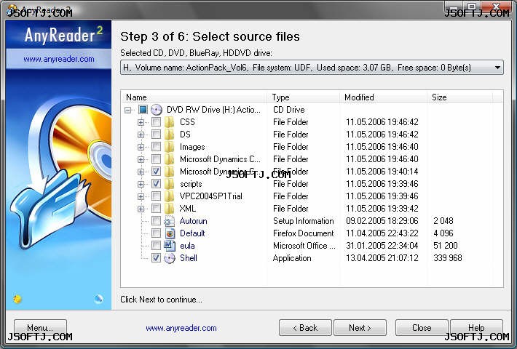Click the scripts folder icon

pos(170,184)
